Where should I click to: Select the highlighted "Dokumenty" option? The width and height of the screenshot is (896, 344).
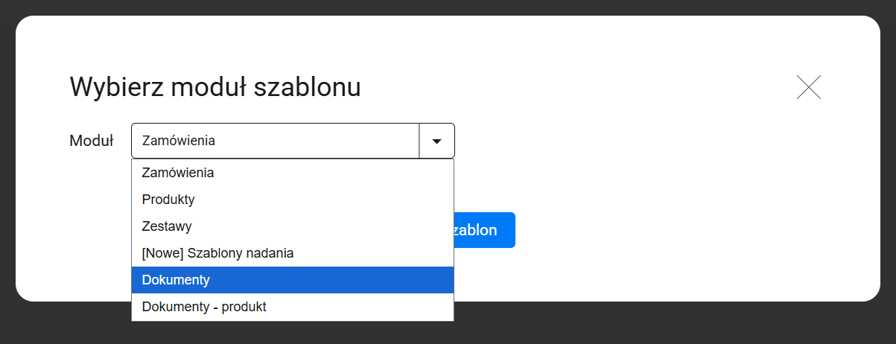tap(176, 280)
